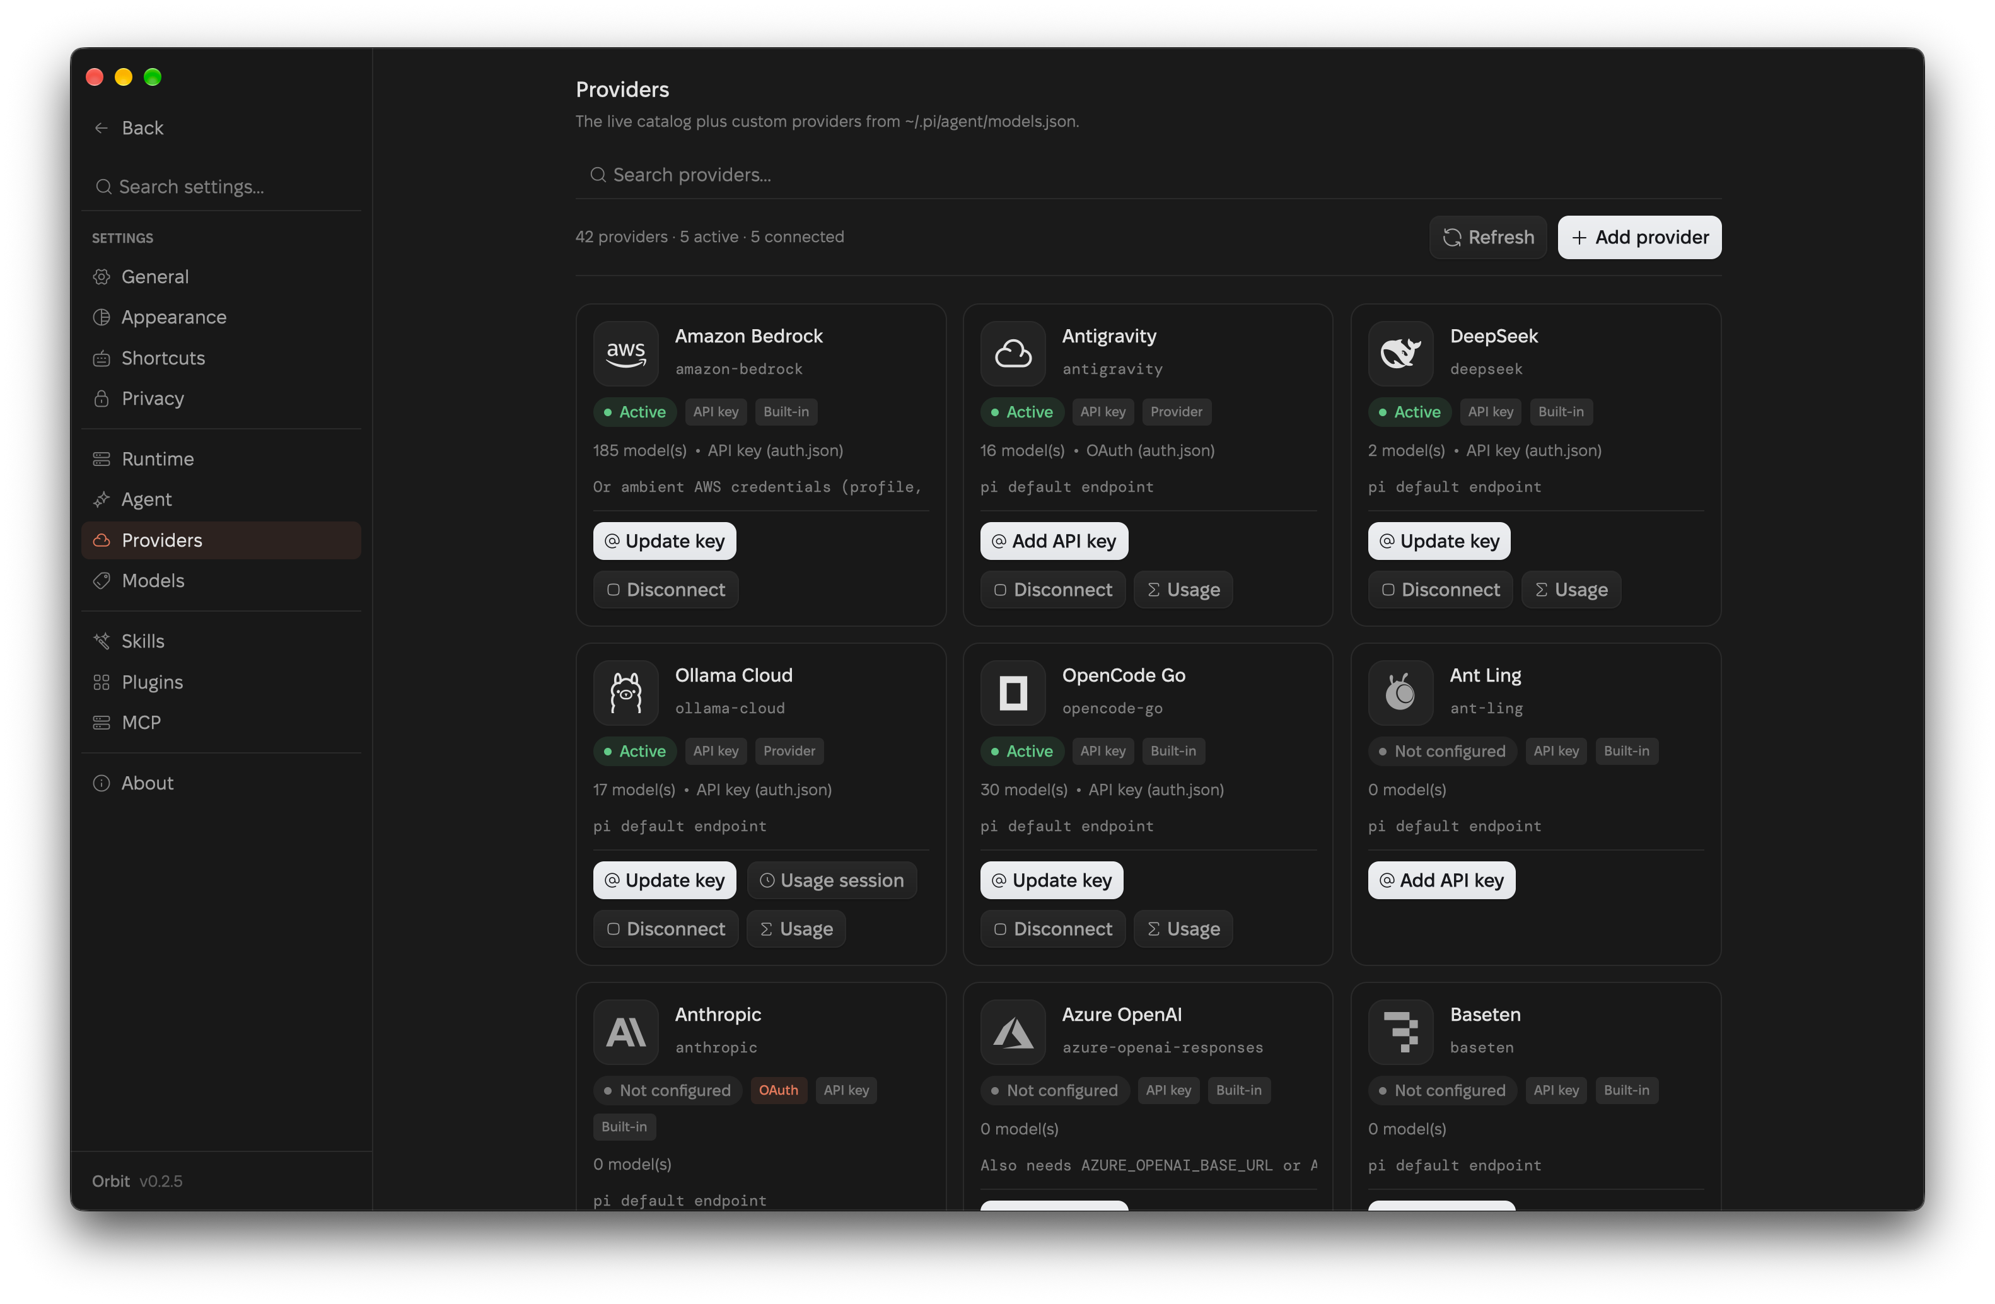The width and height of the screenshot is (1995, 1304).
Task: Open Skills settings section
Action: (x=221, y=641)
